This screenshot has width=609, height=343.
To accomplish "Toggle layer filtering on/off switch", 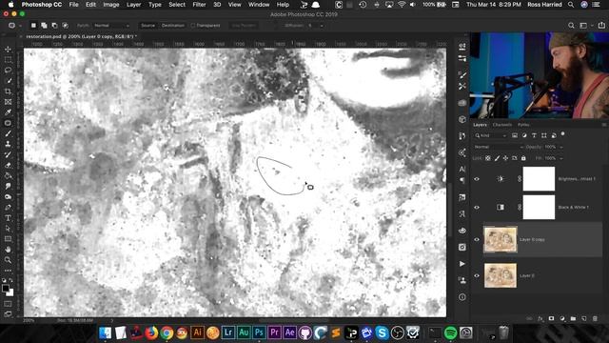I will (x=563, y=134).
